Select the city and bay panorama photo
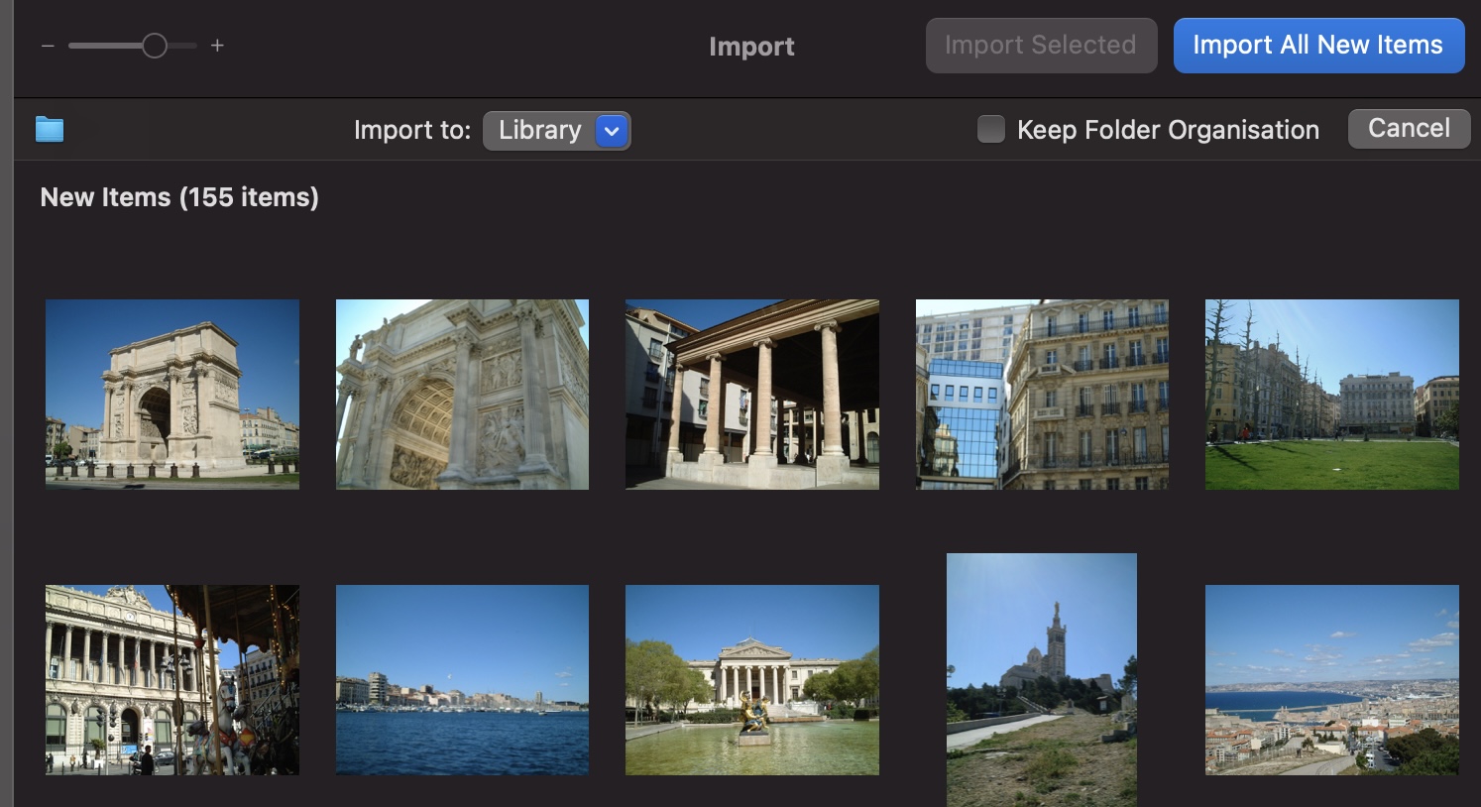 tap(1331, 680)
